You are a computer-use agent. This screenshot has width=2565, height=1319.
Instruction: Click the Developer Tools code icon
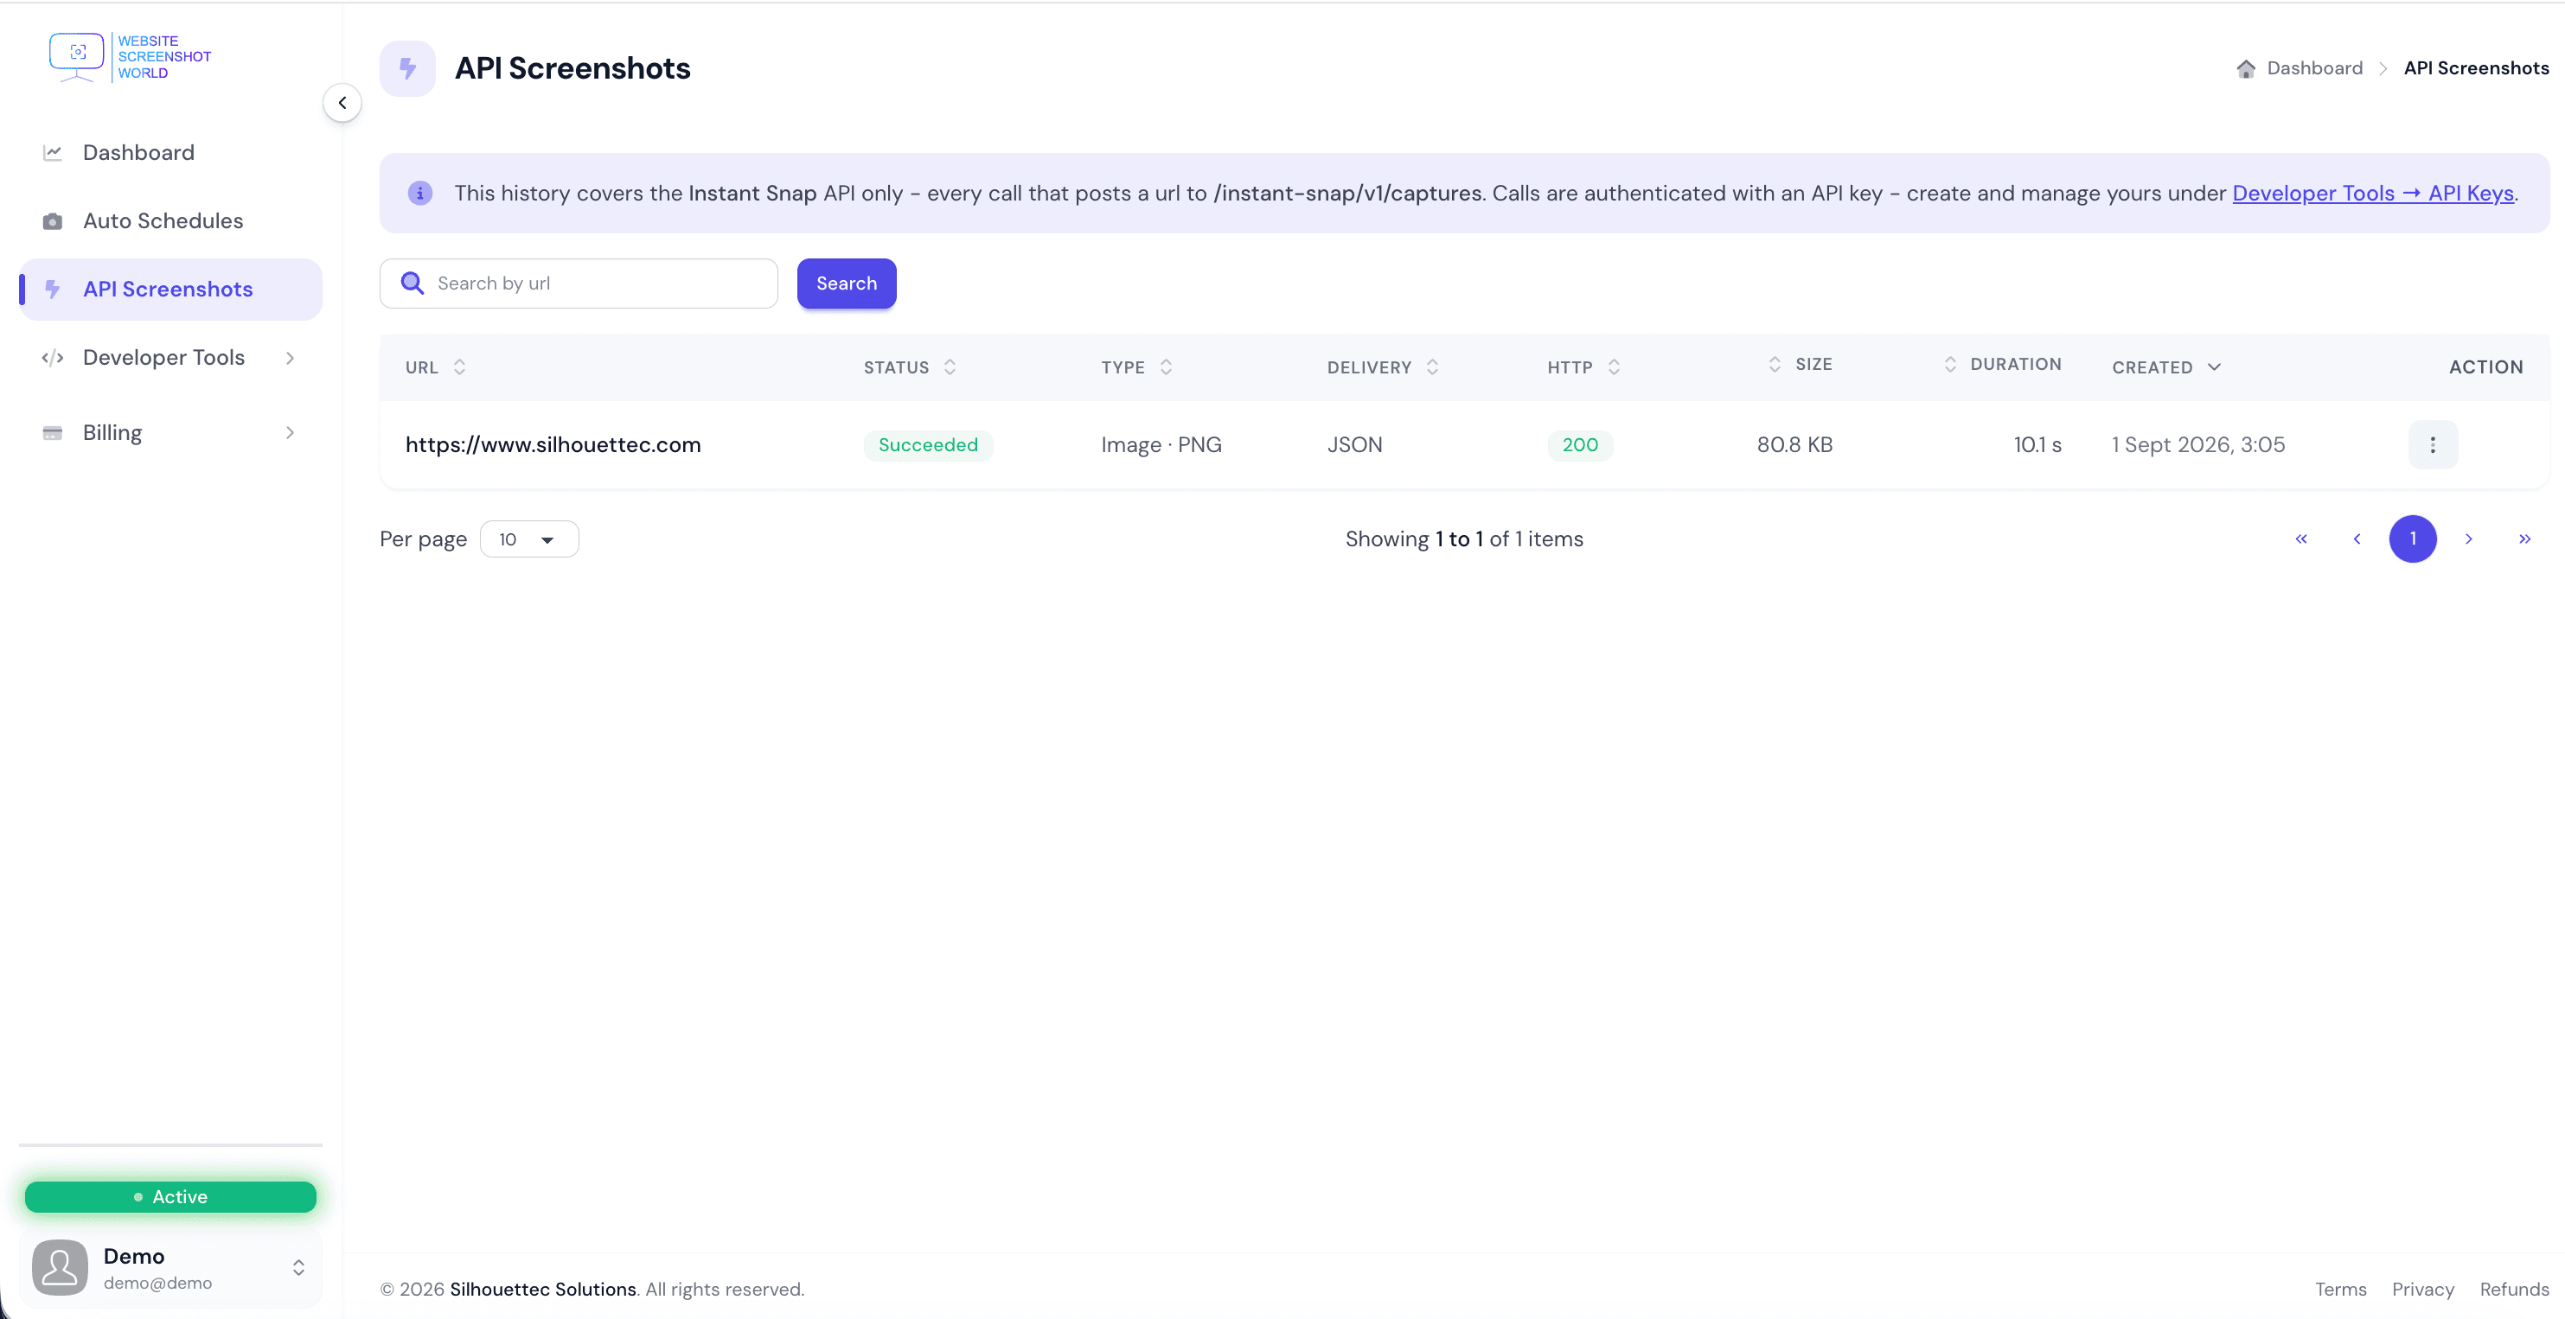pyautogui.click(x=53, y=357)
